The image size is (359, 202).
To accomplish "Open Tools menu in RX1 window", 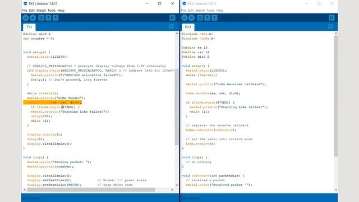I will click(x=210, y=10).
